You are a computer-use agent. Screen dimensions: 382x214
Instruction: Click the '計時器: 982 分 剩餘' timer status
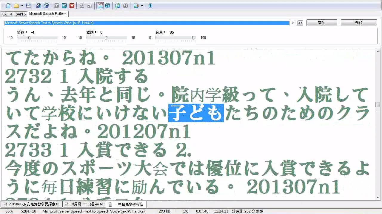248,211
